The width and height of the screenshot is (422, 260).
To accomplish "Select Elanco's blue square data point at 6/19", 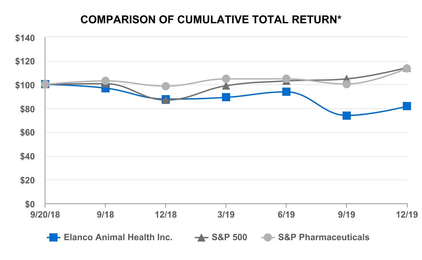I will [x=286, y=92].
